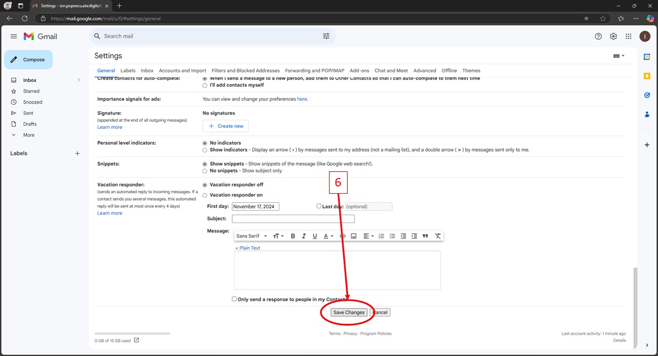The image size is (658, 356).
Task: Click the Bold formatting icon
Action: [293, 236]
